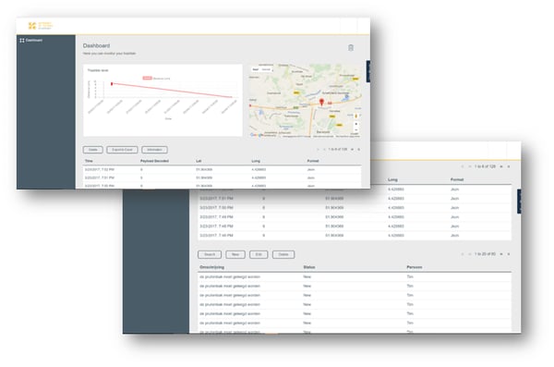This screenshot has width=554, height=367.
Task: Go to last page of back window 128 list
Action: [x=509, y=166]
